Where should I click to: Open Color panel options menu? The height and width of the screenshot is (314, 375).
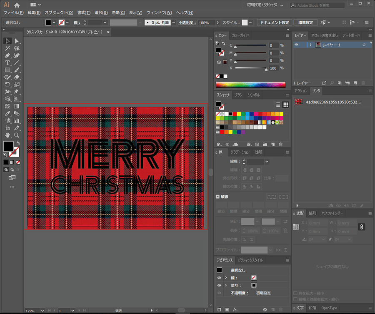pos(287,35)
